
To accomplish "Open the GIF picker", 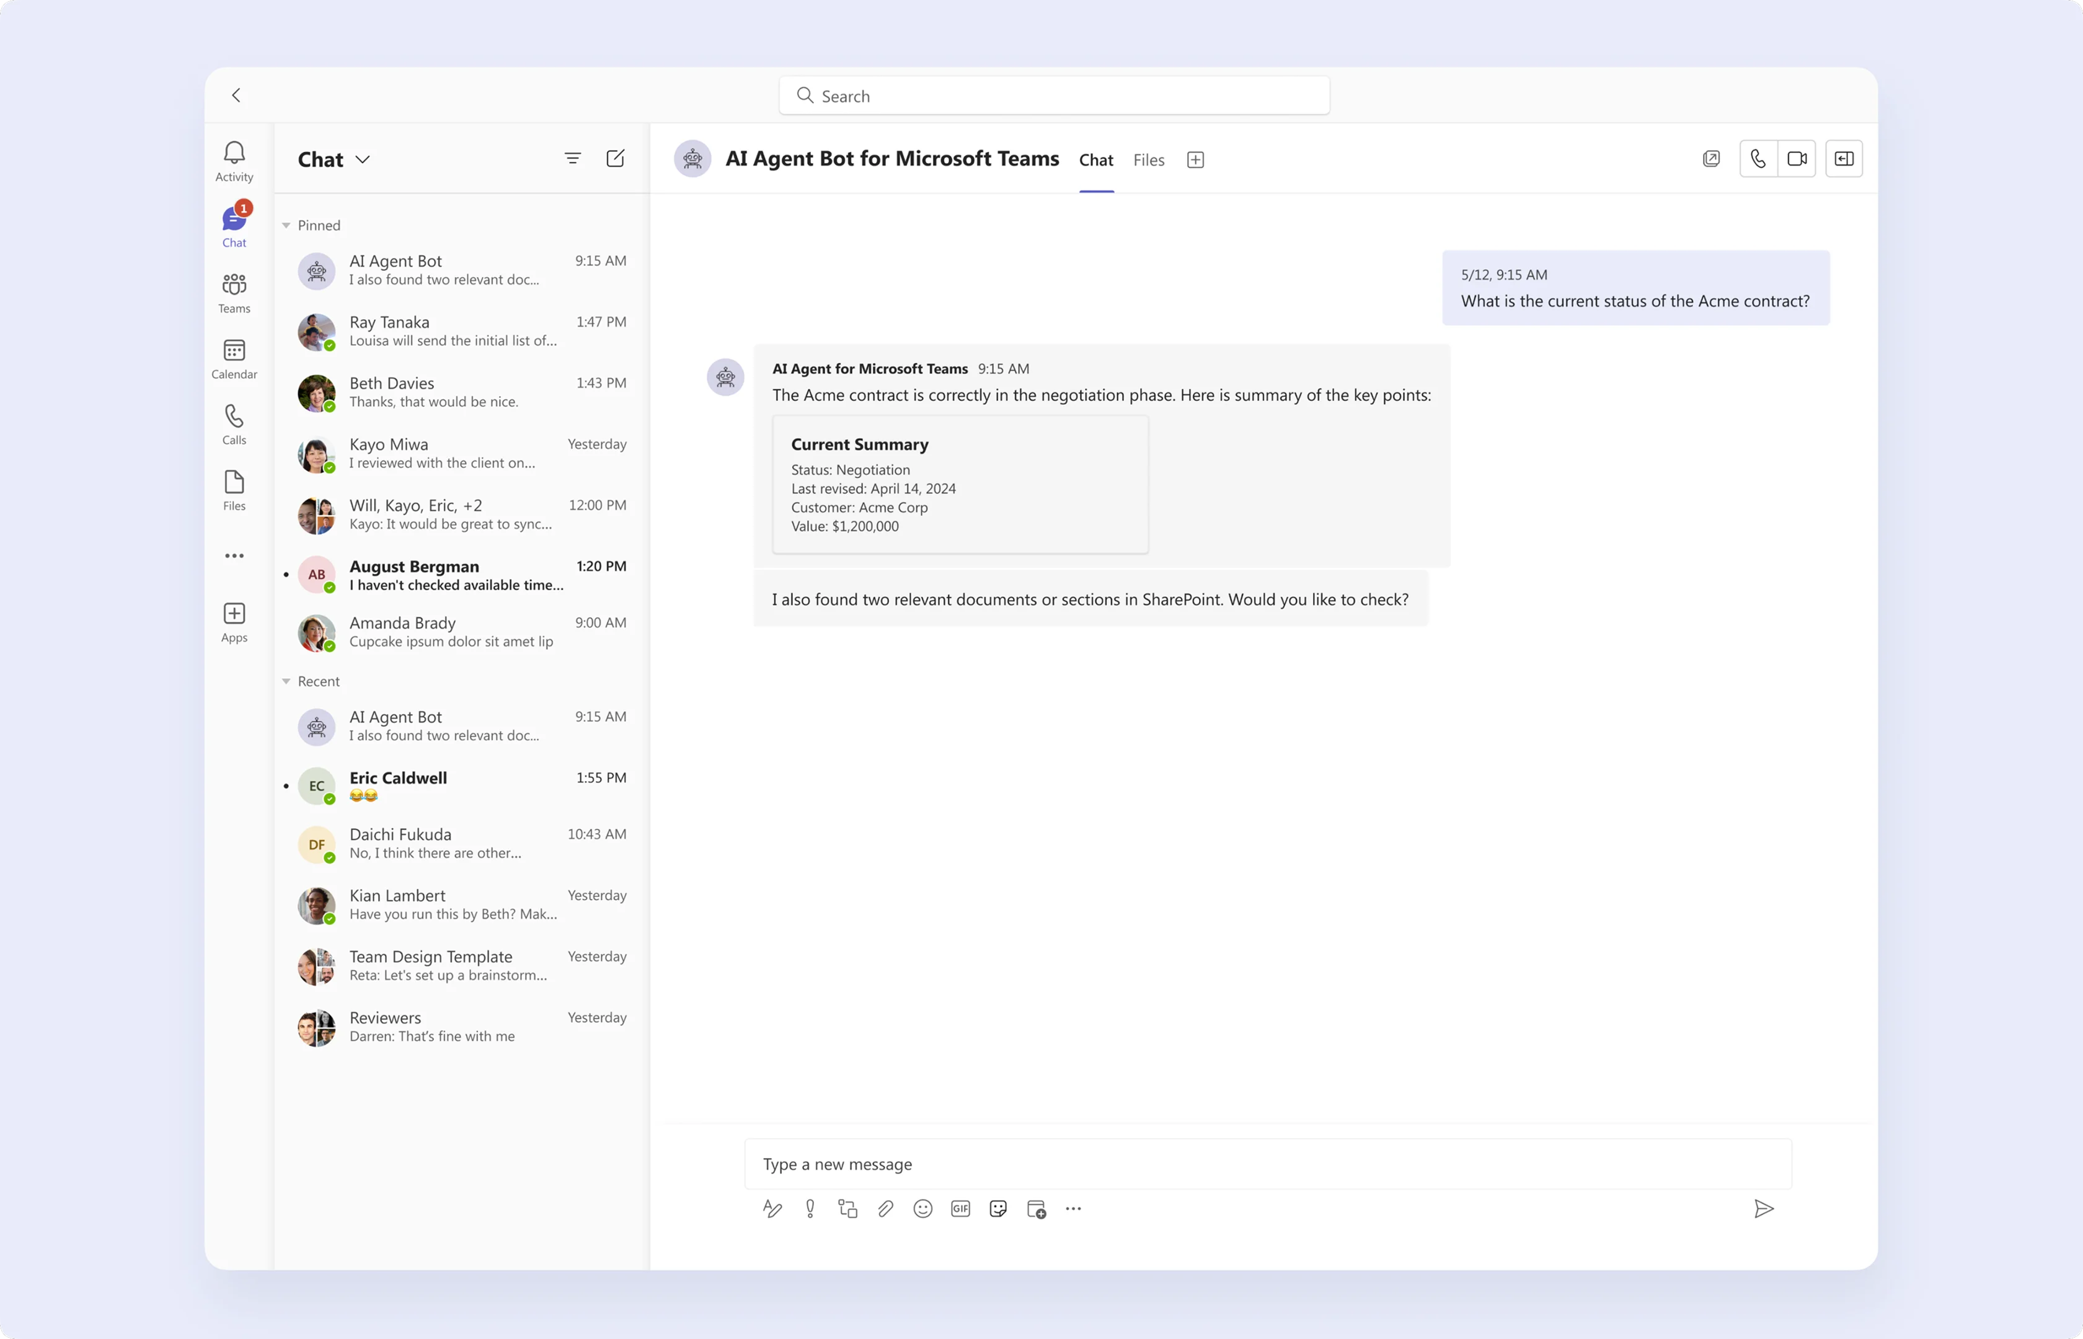I will [960, 1209].
